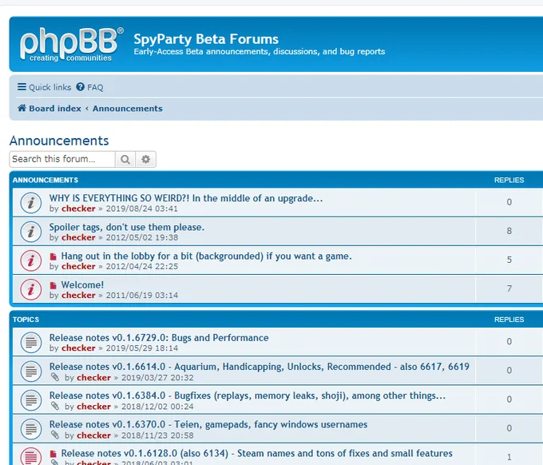Screen dimensions: 543x465
Task: Click the Announcements breadcrumb link
Action: pos(128,109)
